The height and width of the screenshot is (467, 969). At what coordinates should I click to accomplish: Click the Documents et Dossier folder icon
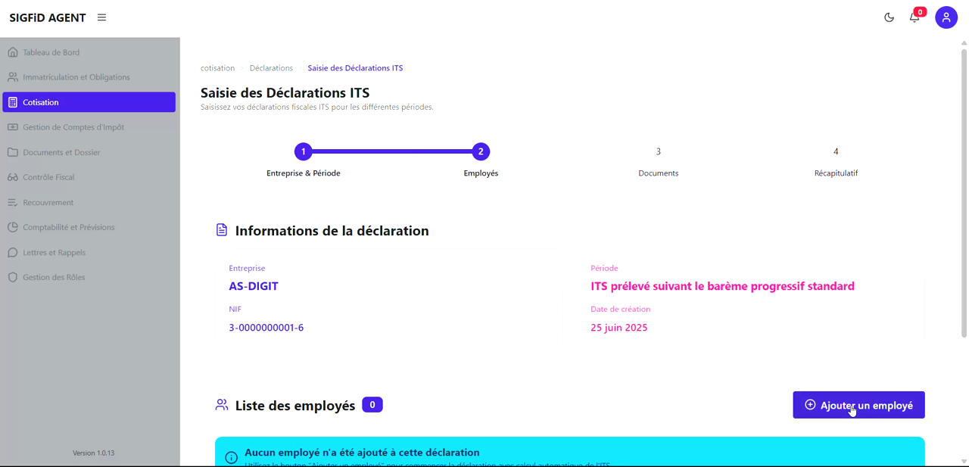point(13,151)
